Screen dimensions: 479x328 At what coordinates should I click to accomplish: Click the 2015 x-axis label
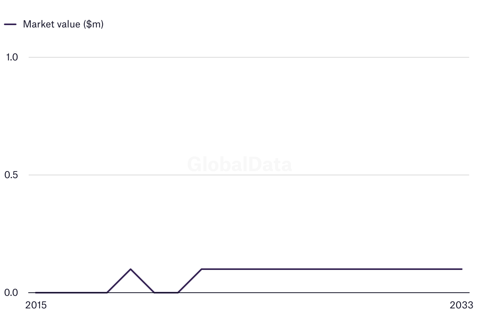click(36, 305)
